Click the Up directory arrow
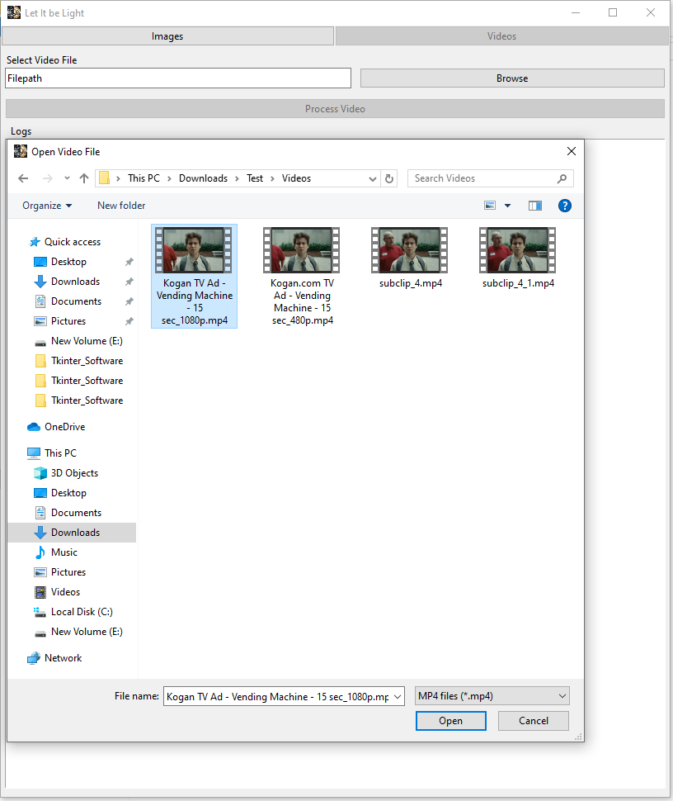Viewport: 673px width, 801px height. coord(83,178)
